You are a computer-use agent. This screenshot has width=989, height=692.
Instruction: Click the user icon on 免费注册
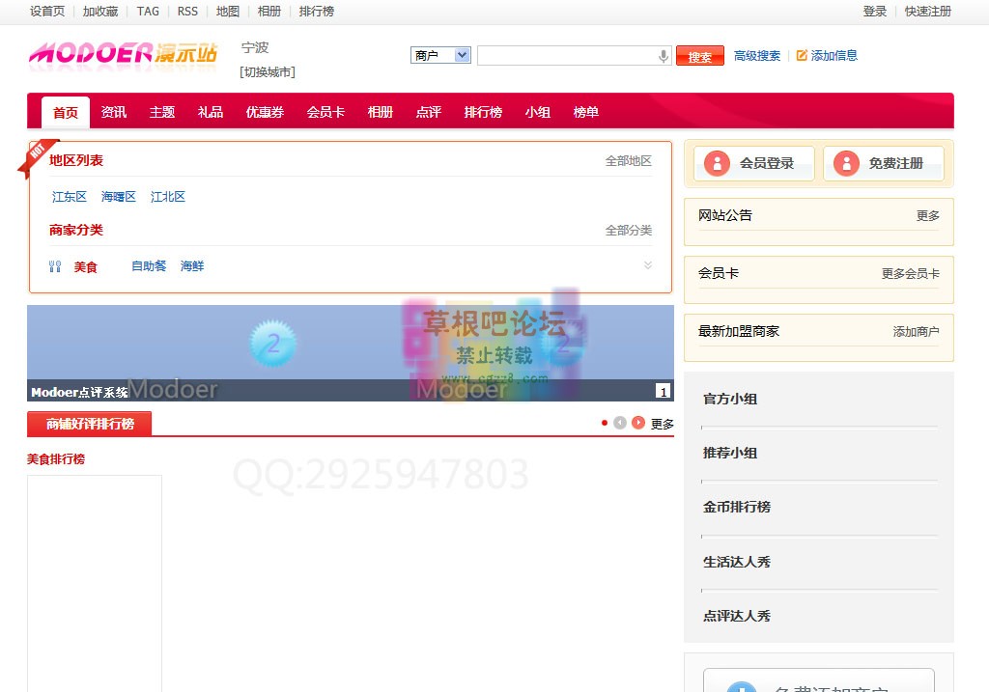pos(846,163)
